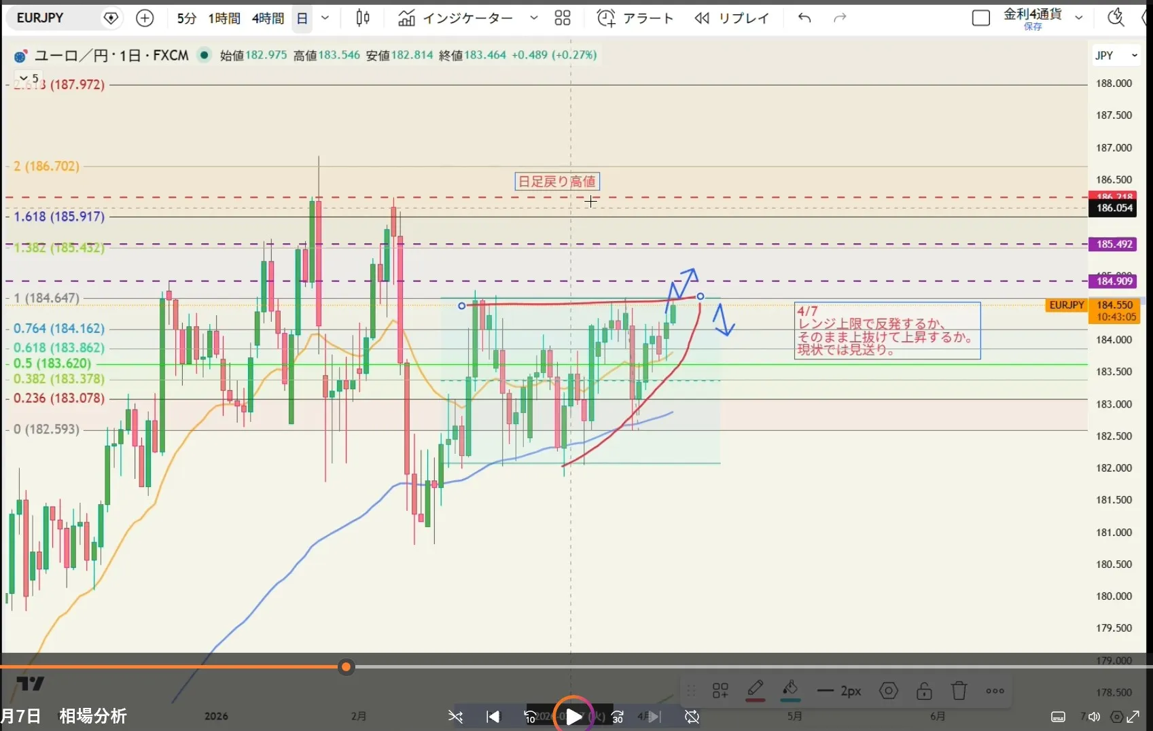The height and width of the screenshot is (731, 1153).
Task: Click the 185.492 purple price label
Action: tap(1114, 244)
